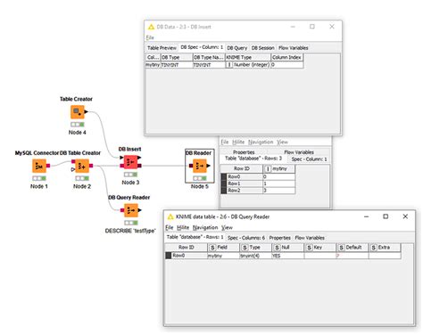Maximize the DB Query Reader window

(x=386, y=216)
